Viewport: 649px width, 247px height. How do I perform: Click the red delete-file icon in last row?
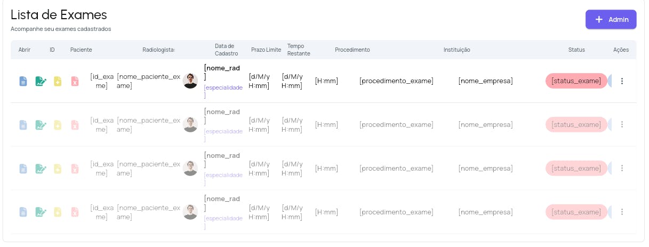pyautogui.click(x=75, y=212)
